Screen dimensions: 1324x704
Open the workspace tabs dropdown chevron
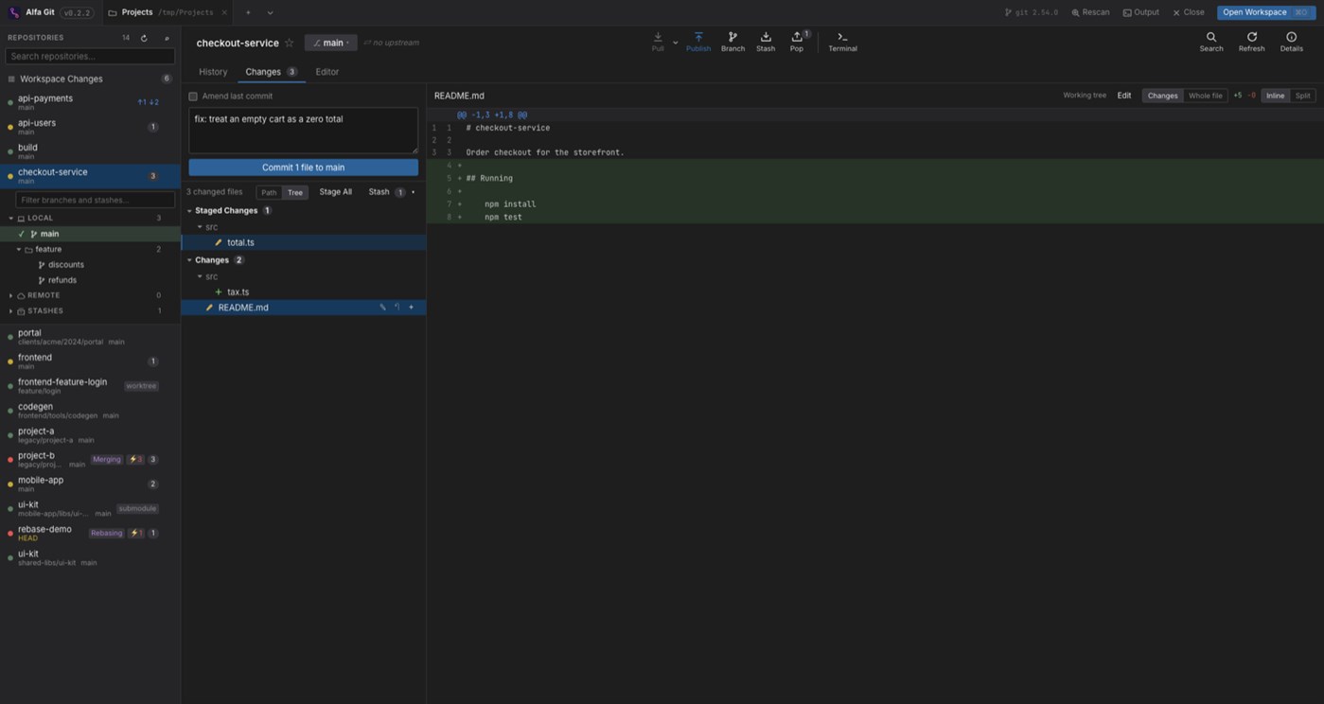click(270, 12)
